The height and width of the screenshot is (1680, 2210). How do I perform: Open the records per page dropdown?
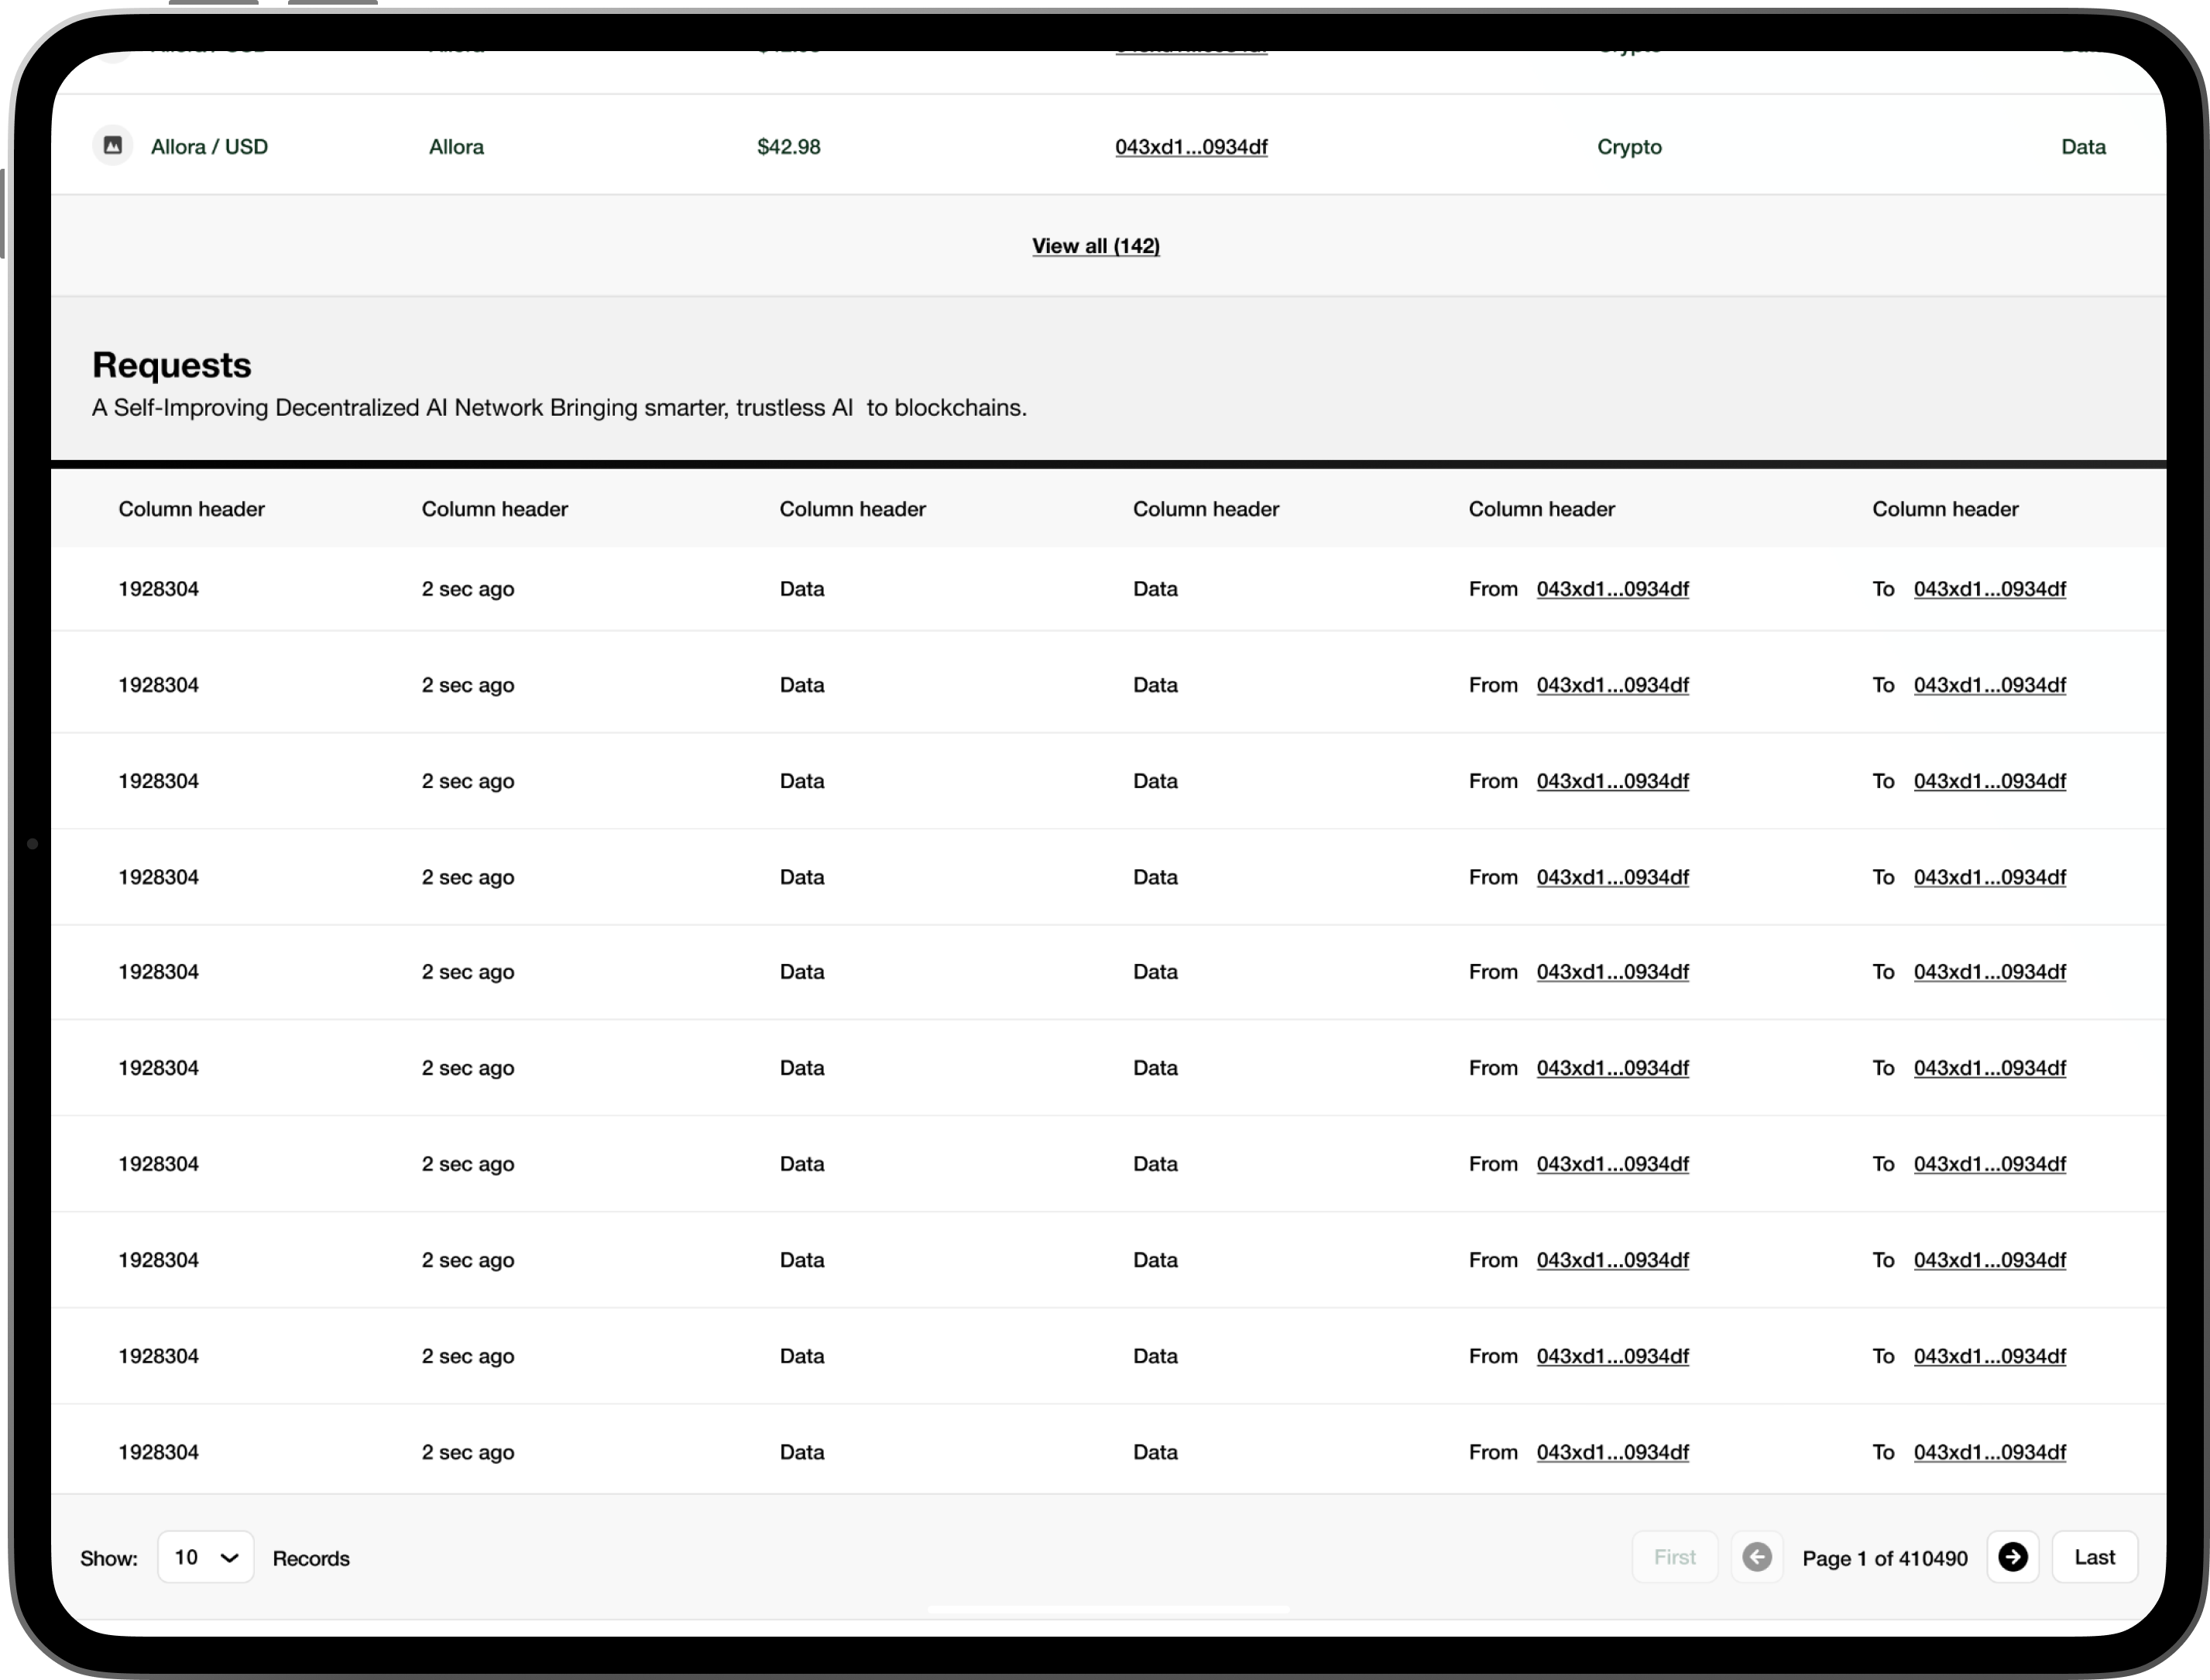[205, 1557]
